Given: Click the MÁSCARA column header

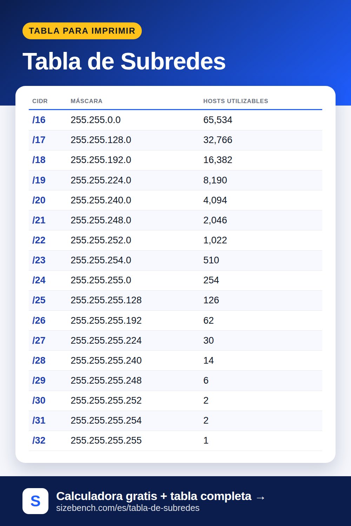Looking at the screenshot, I should pyautogui.click(x=86, y=101).
